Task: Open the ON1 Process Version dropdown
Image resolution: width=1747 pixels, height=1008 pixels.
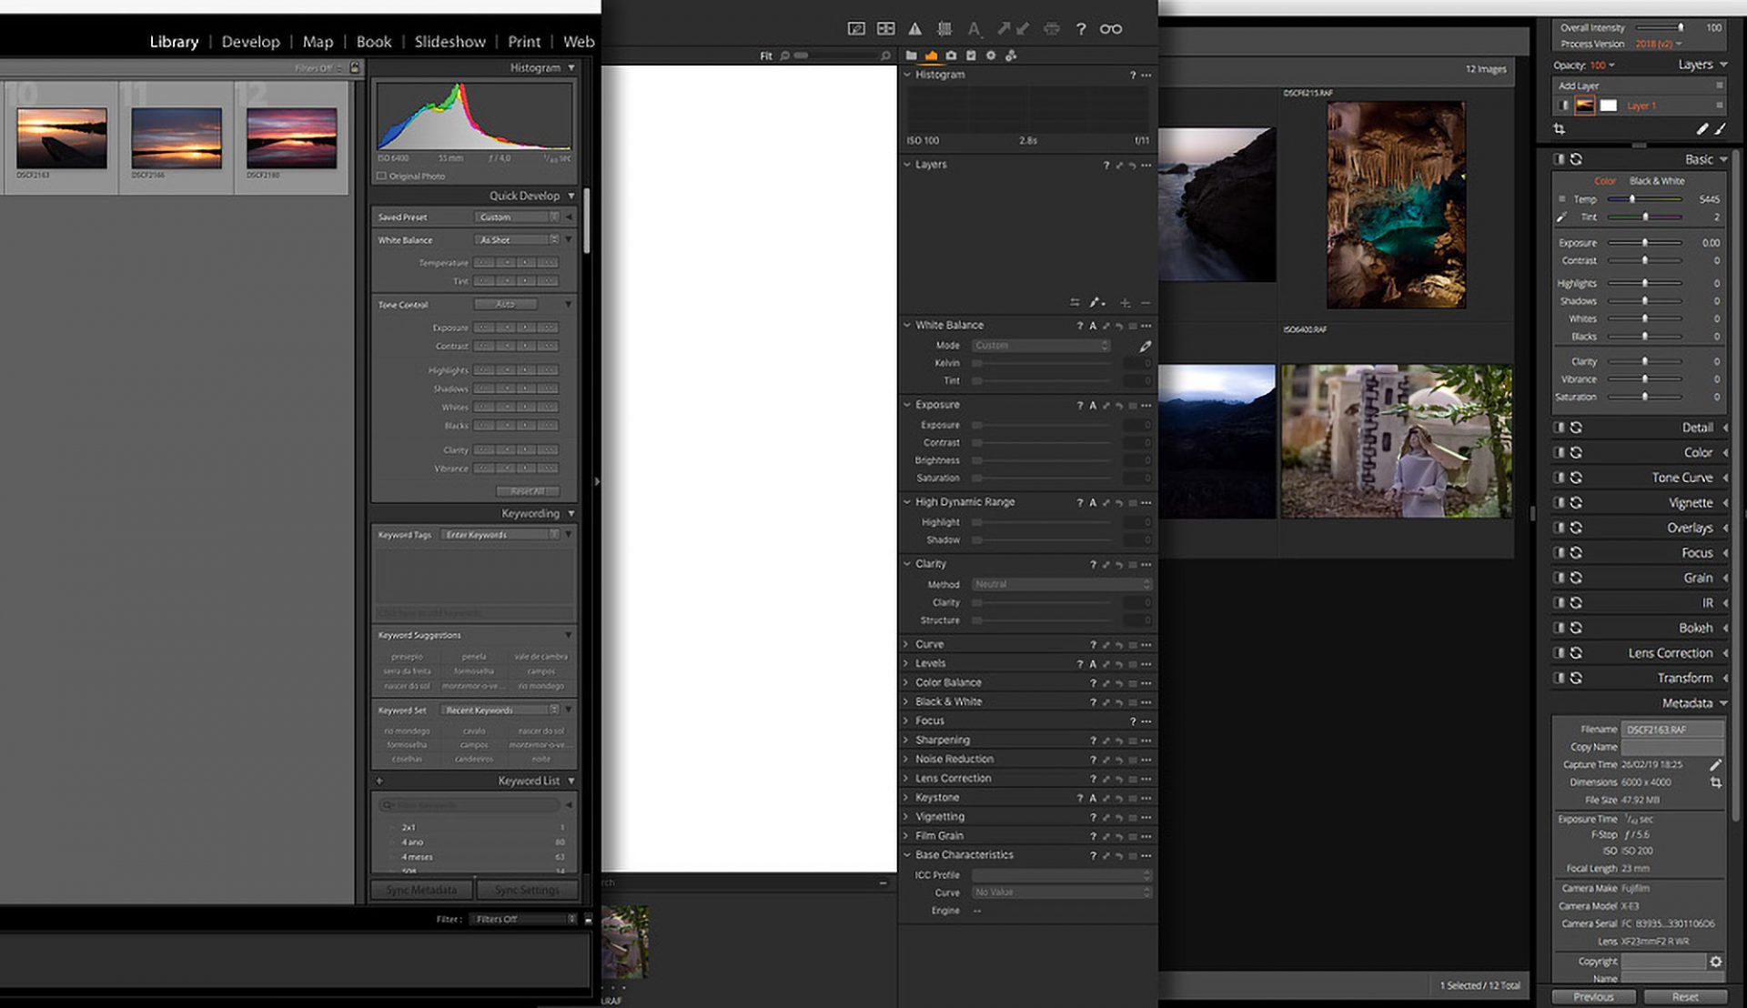Action: (x=1658, y=45)
